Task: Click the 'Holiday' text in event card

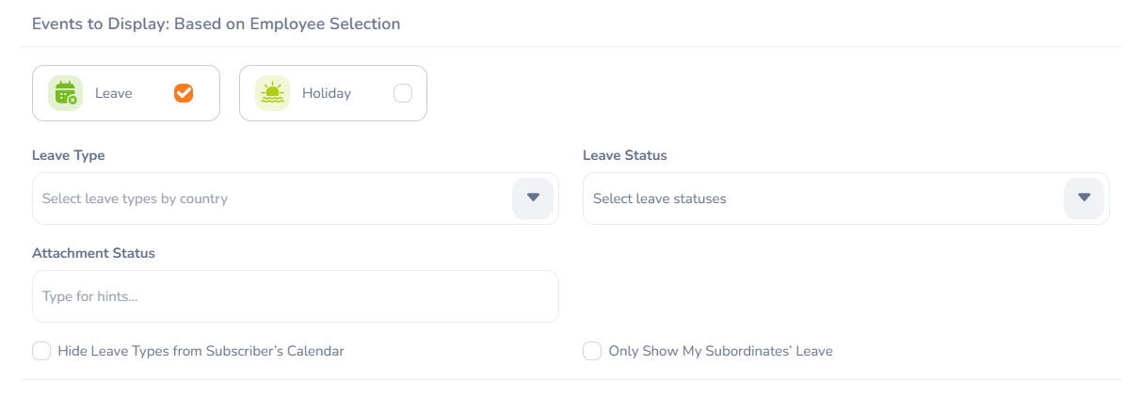Action: [x=327, y=93]
